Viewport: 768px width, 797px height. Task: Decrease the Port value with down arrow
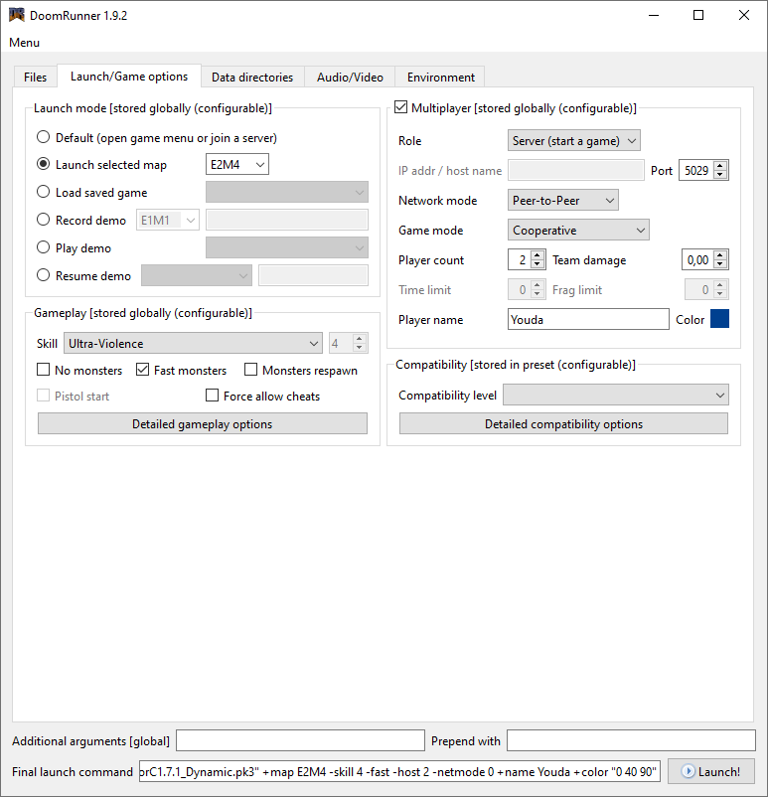(719, 175)
